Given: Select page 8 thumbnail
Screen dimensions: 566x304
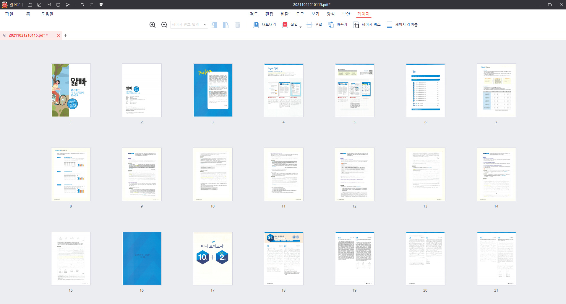Looking at the screenshot, I should tap(71, 174).
